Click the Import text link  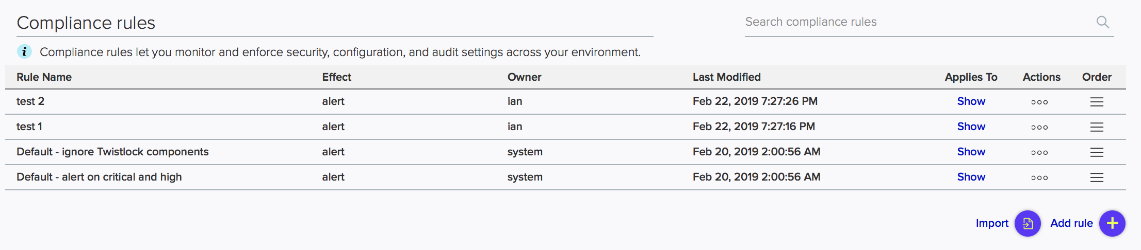(x=992, y=223)
